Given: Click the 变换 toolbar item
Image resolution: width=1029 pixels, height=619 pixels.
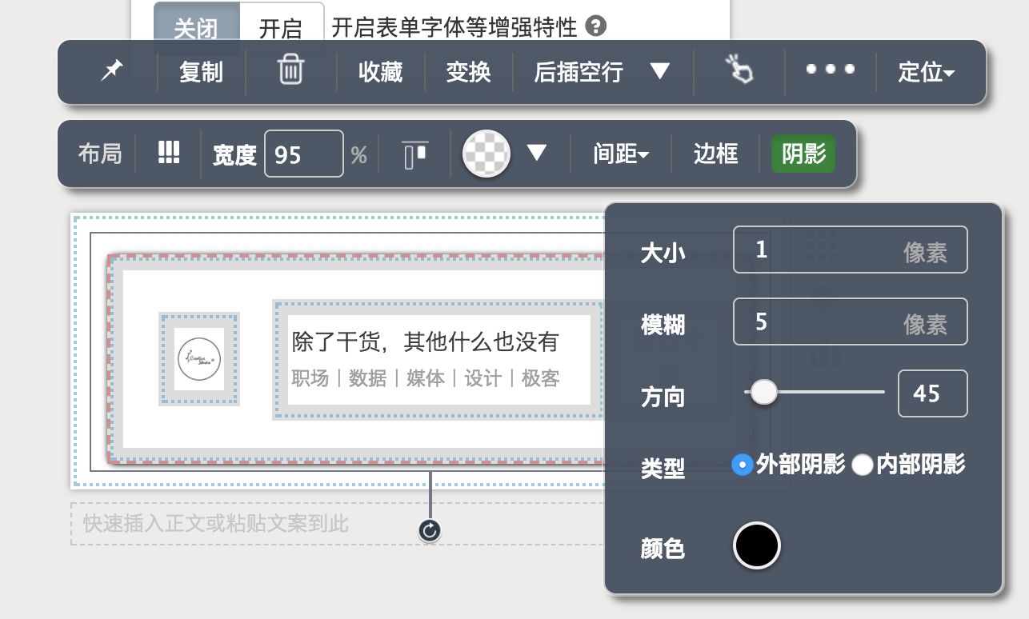Looking at the screenshot, I should pyautogui.click(x=468, y=72).
